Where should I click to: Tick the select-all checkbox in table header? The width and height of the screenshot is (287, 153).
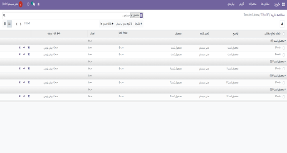pos(284,34)
